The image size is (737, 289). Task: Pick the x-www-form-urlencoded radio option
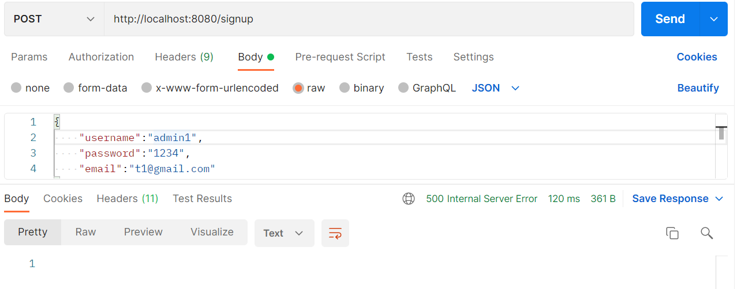point(147,88)
